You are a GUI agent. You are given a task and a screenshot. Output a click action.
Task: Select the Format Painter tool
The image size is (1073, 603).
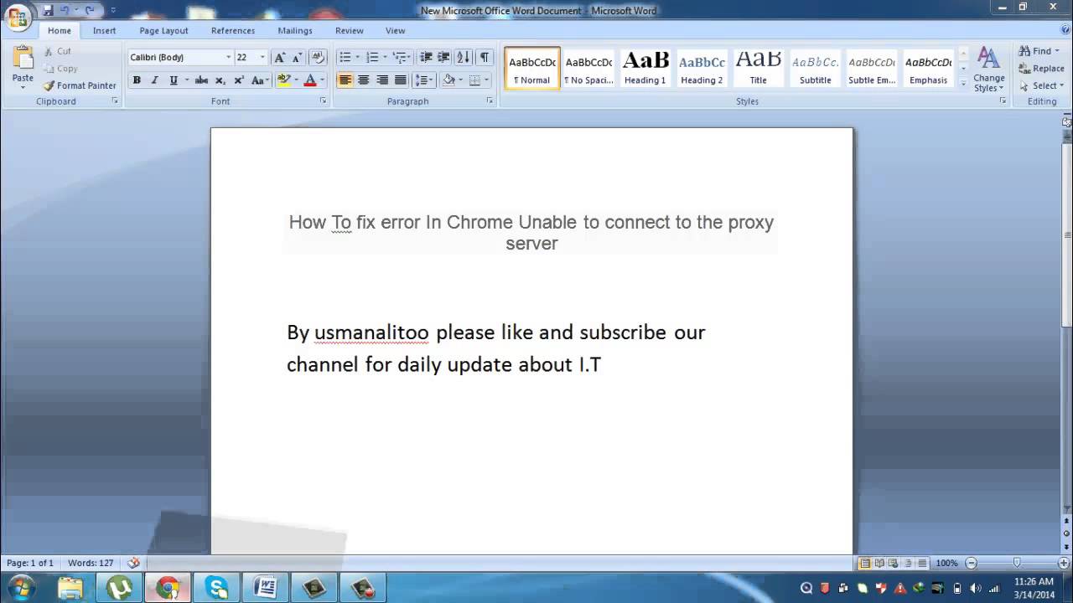click(80, 85)
